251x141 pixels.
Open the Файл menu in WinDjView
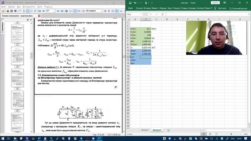coord(4,7)
